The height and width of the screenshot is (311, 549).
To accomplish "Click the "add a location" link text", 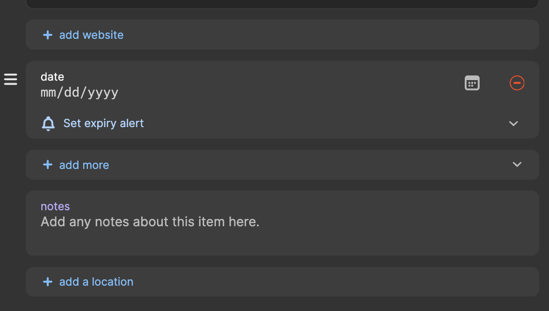I will pos(96,282).
